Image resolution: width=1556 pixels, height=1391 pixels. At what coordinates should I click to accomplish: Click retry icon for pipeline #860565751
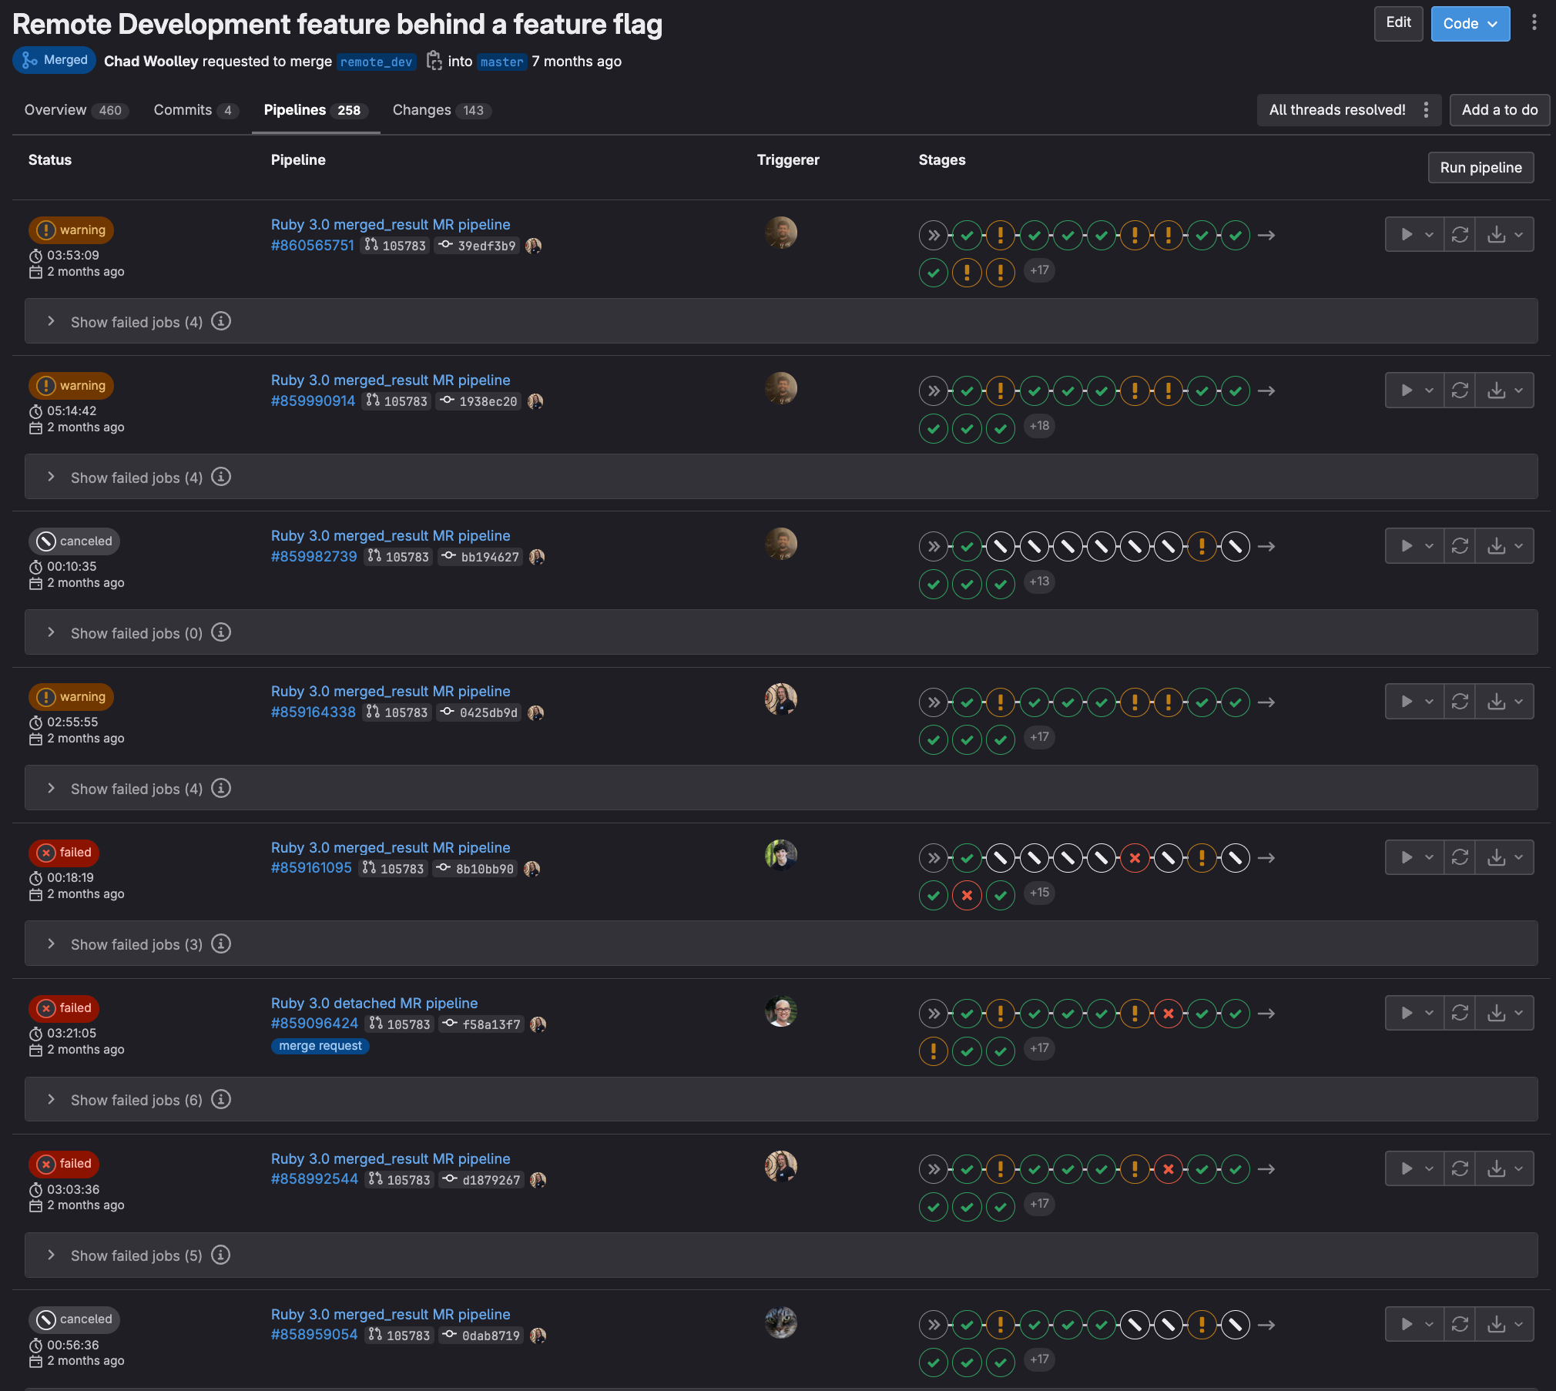(1460, 235)
